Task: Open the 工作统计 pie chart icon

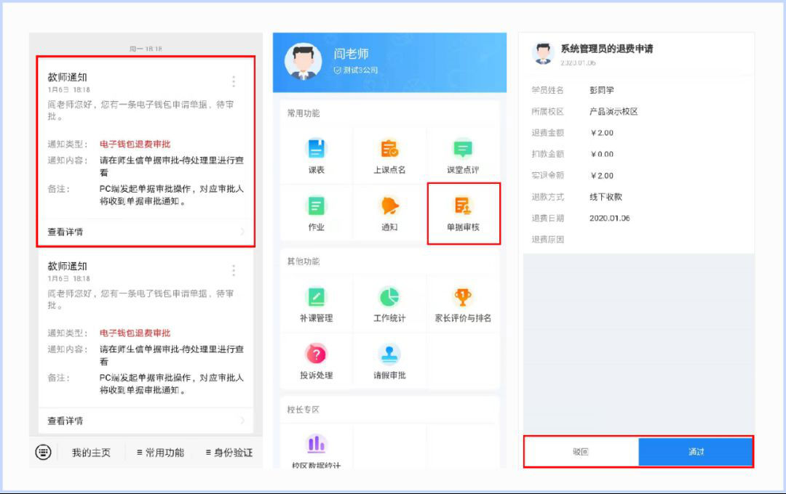Action: pos(389,297)
